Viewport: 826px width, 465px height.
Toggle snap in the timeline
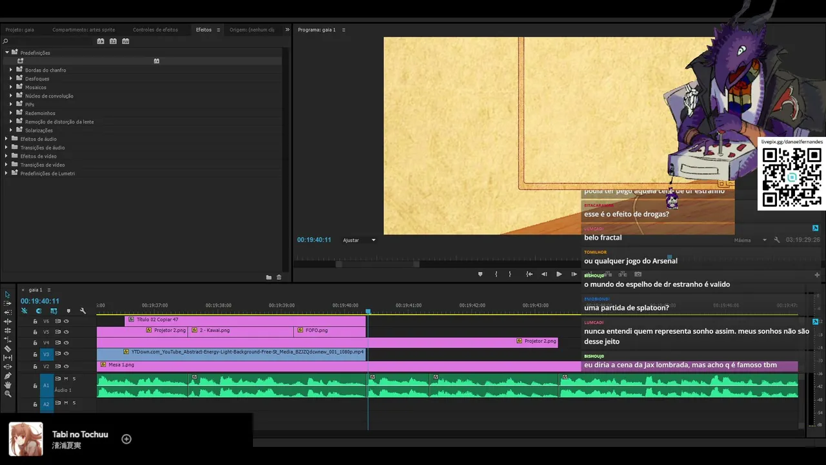point(39,311)
